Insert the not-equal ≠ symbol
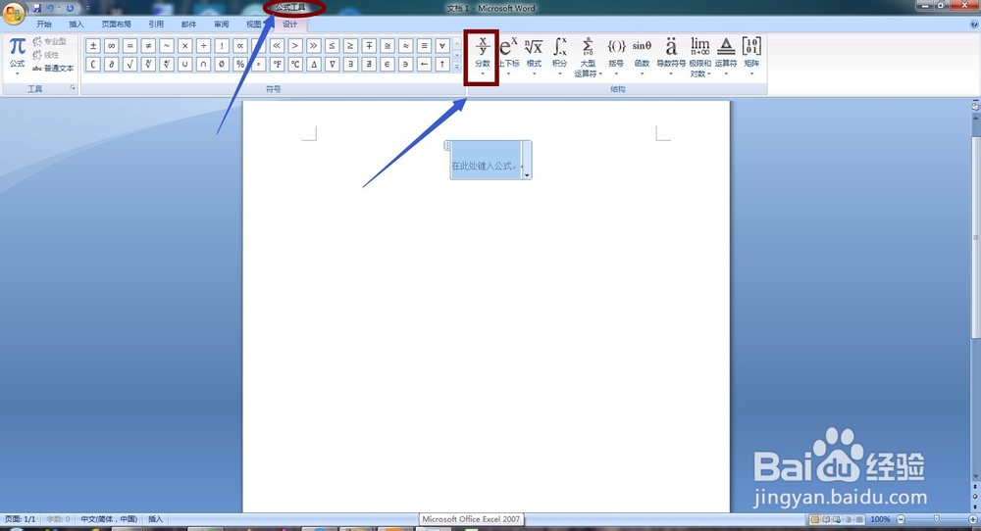The height and width of the screenshot is (531, 981). coord(148,46)
